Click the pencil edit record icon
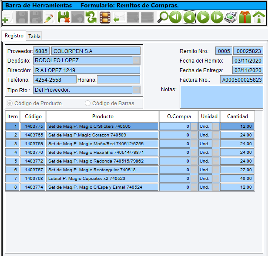Viewport: 268px width, 256px height. click(x=49, y=18)
